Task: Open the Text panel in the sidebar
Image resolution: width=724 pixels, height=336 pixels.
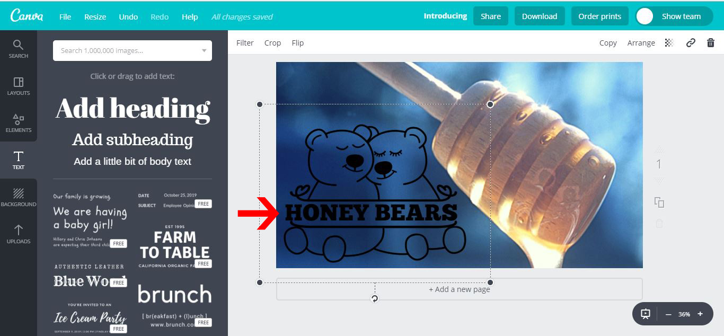Action: [x=18, y=159]
